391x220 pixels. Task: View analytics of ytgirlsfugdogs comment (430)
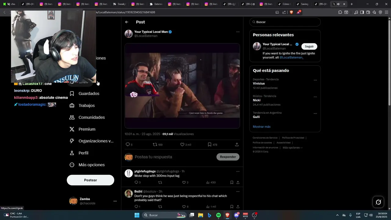[211, 182]
